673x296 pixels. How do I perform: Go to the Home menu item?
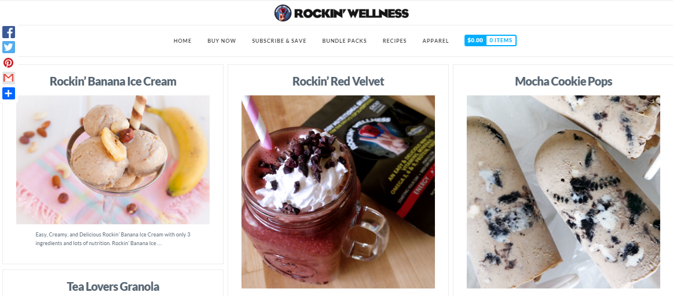(x=182, y=40)
